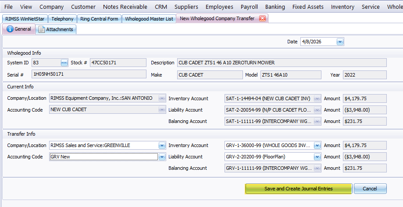This screenshot has height=207, width=403.
Task: Click Save and Create Journal Entries
Action: pyautogui.click(x=298, y=189)
